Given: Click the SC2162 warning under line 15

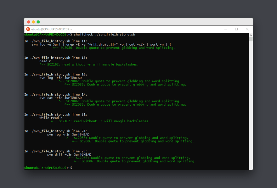Looking at the screenshot, I should [89, 64].
